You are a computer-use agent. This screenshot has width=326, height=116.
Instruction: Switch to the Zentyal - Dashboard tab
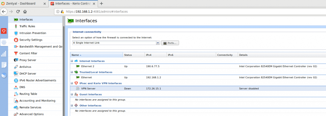point(24,3)
